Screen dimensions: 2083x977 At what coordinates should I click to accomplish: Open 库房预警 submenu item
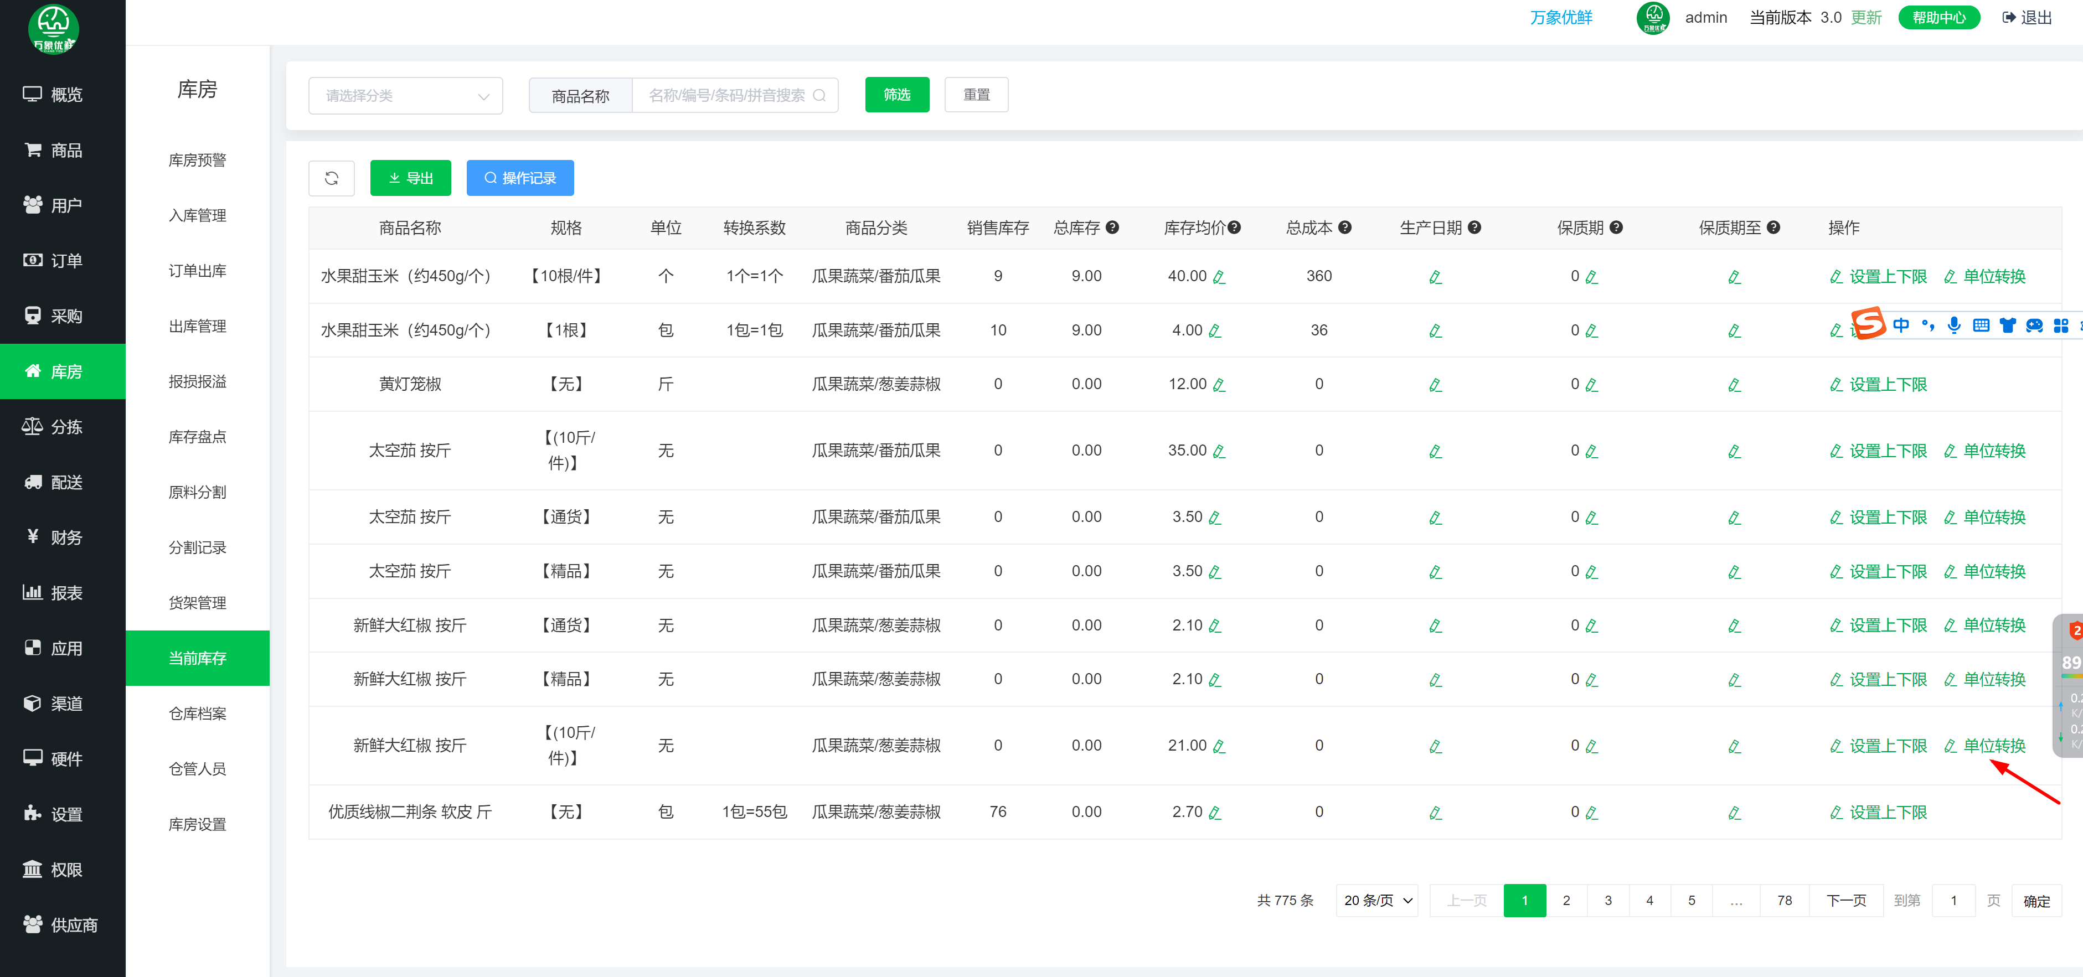(x=197, y=160)
